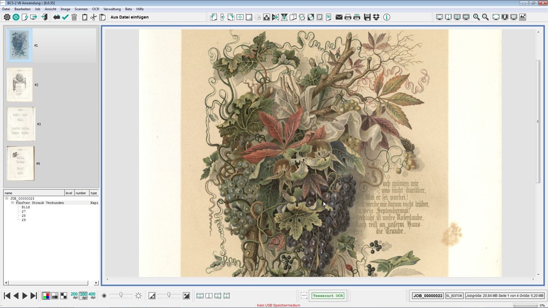
Task: Click the rotate page left icon
Action: (213, 17)
